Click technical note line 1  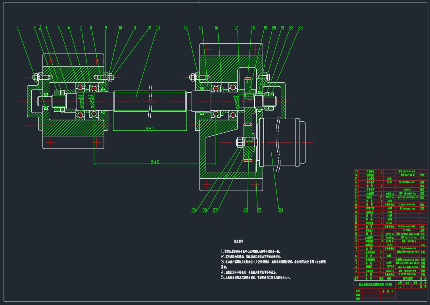[x=251, y=252]
